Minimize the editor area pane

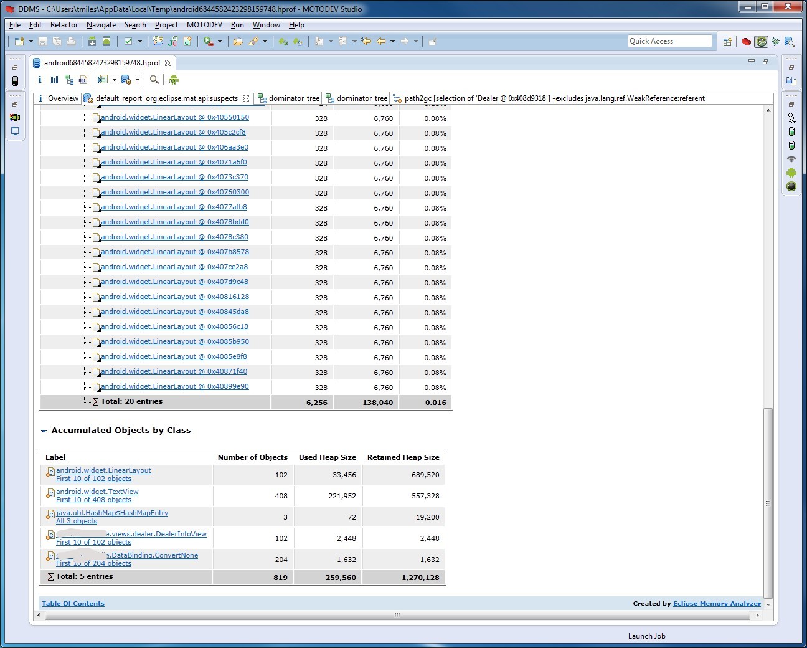(x=752, y=61)
